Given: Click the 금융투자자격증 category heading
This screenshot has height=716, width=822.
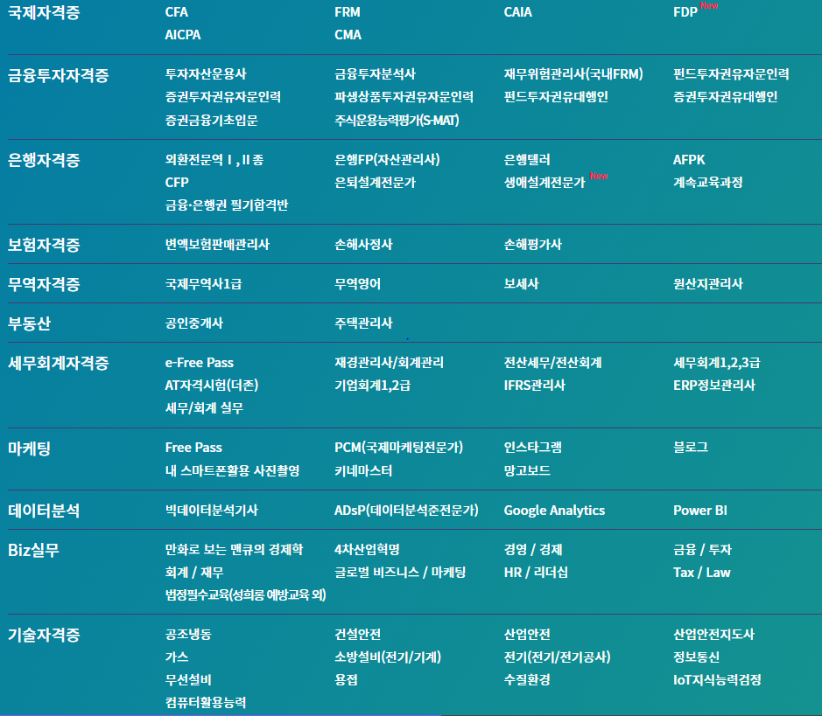Looking at the screenshot, I should 58,75.
